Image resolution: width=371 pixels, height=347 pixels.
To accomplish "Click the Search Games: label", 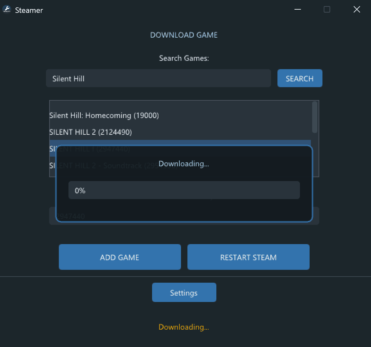I will 184,58.
